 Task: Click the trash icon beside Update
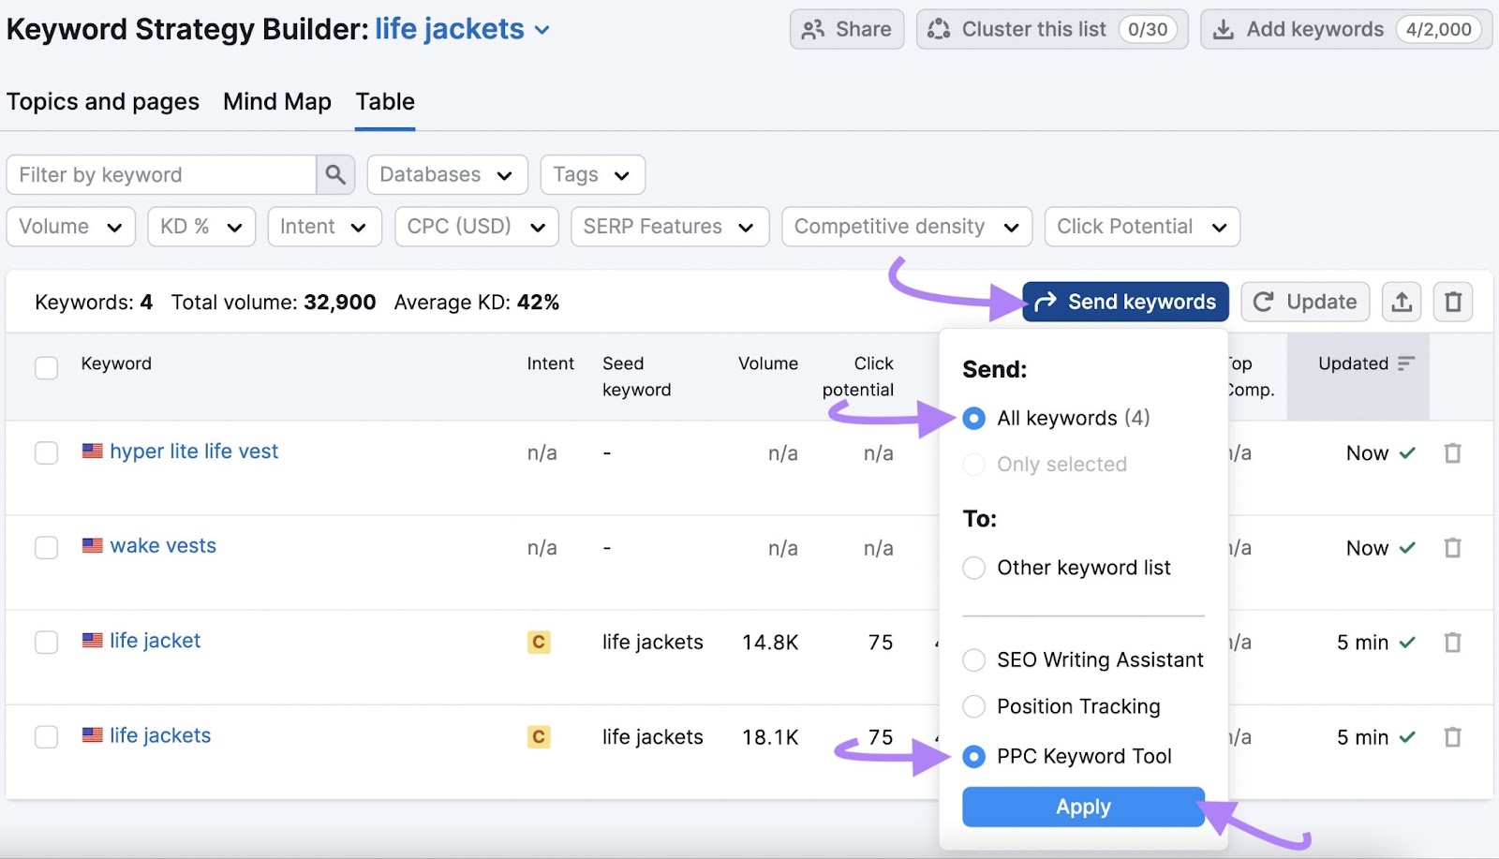[x=1453, y=302]
